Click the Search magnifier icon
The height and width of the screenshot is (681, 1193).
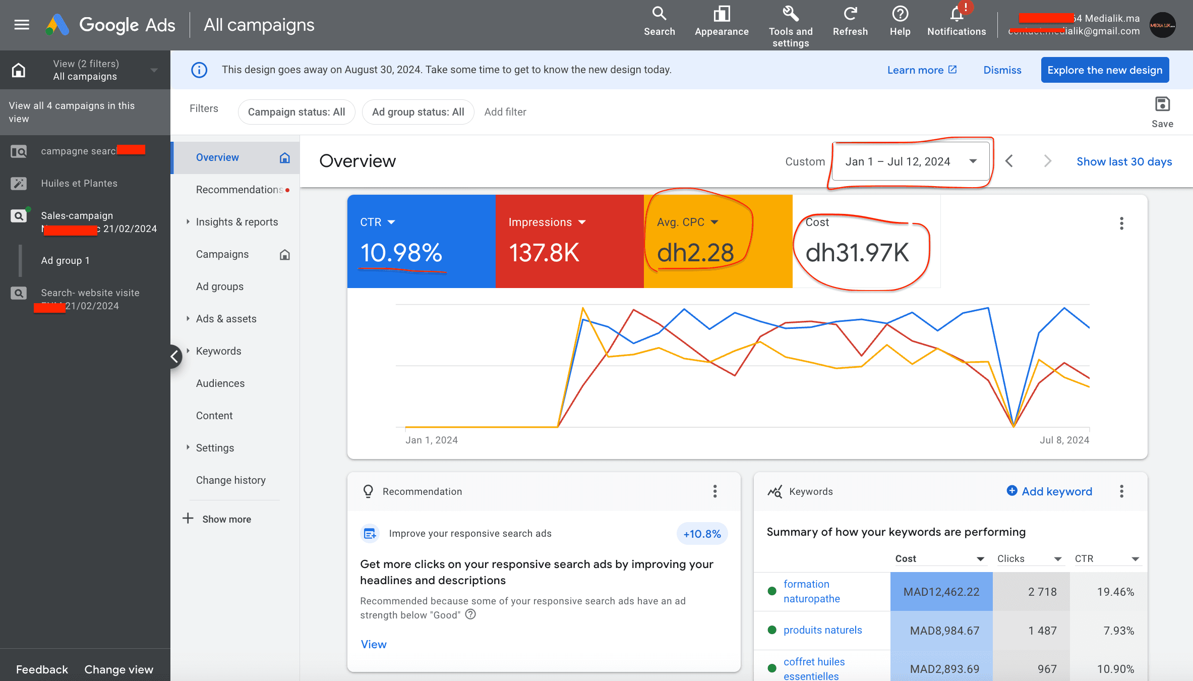(659, 14)
